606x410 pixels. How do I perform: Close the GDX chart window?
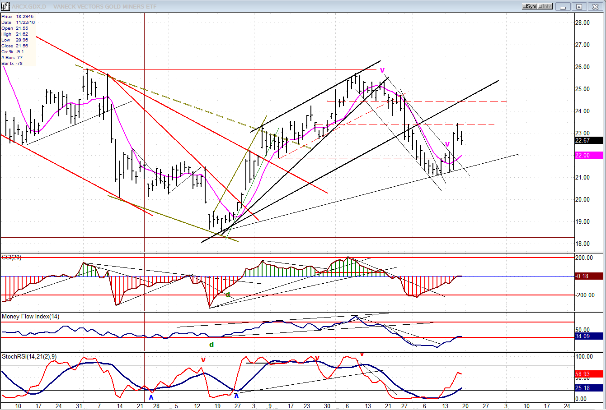tap(595, 6)
